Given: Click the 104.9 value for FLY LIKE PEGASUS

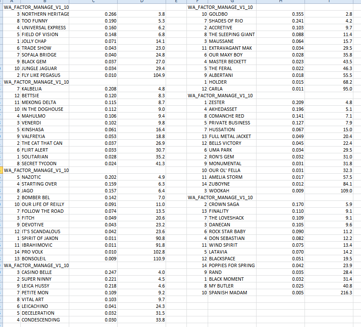Looking at the screenshot, I should click(x=142, y=75).
